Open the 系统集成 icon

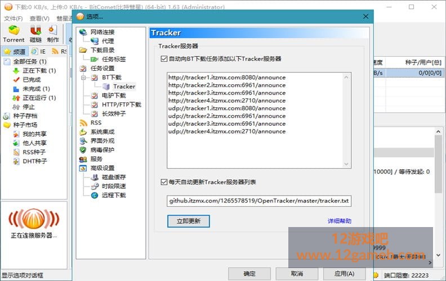click(x=83, y=132)
